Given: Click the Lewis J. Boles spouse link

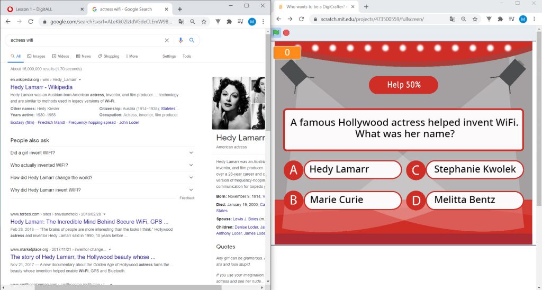Looking at the screenshot, I should [x=246, y=219].
